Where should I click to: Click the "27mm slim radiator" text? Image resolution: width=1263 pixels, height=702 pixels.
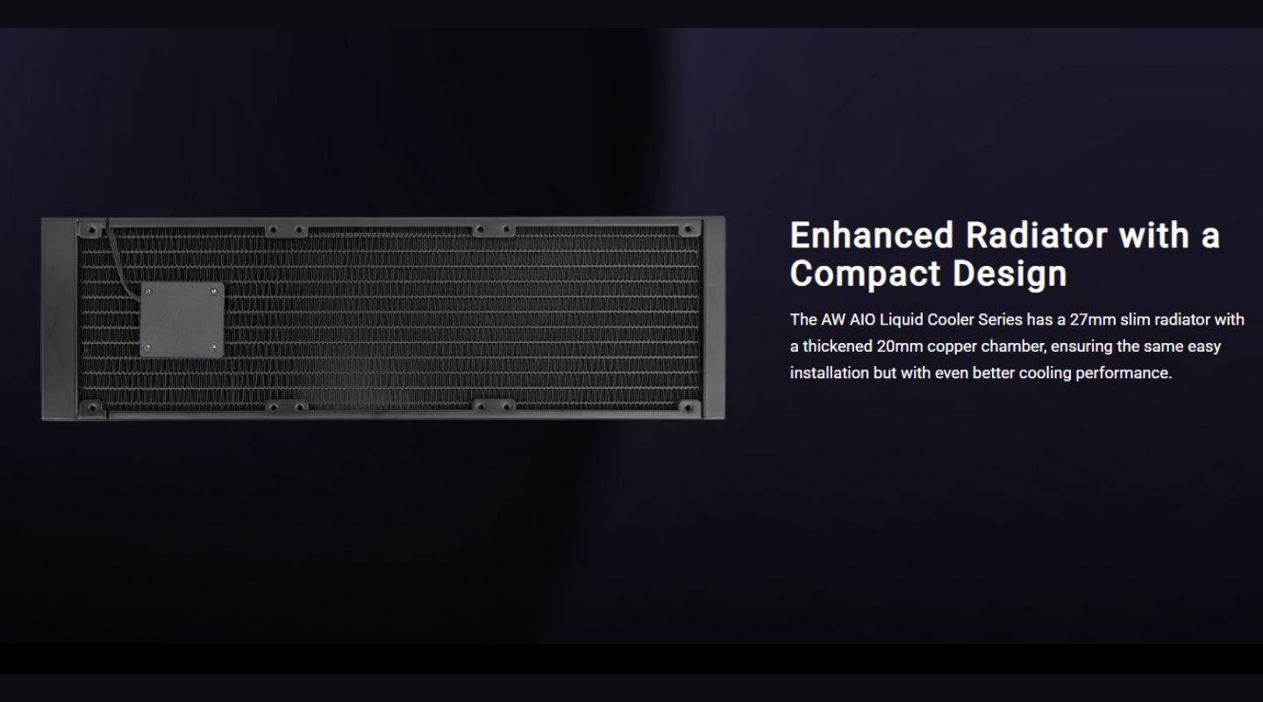click(x=1139, y=319)
